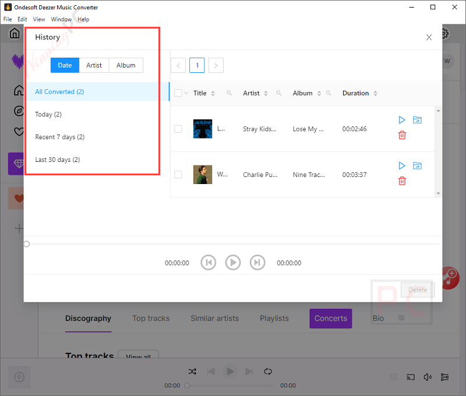Start playback in History player

pos(232,263)
